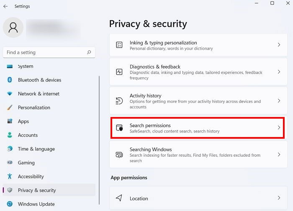
Task: Open Windows Update page
Action: (36, 204)
